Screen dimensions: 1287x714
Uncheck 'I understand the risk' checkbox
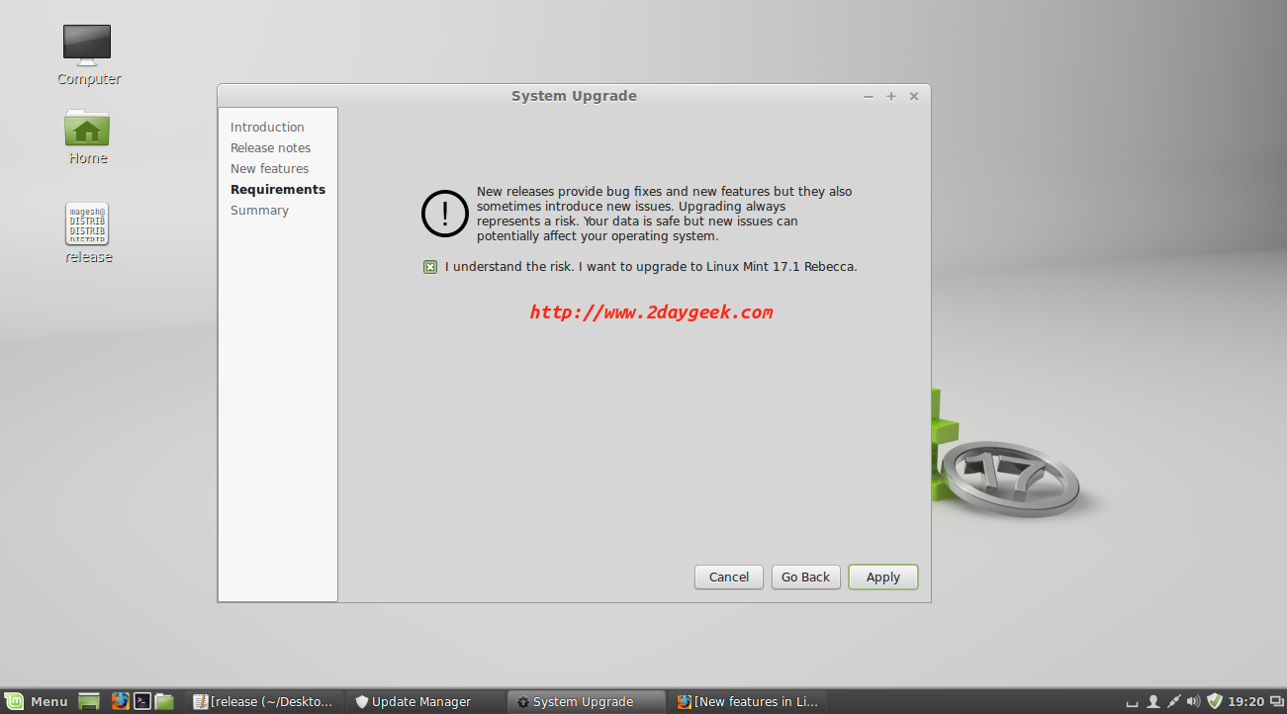click(430, 267)
